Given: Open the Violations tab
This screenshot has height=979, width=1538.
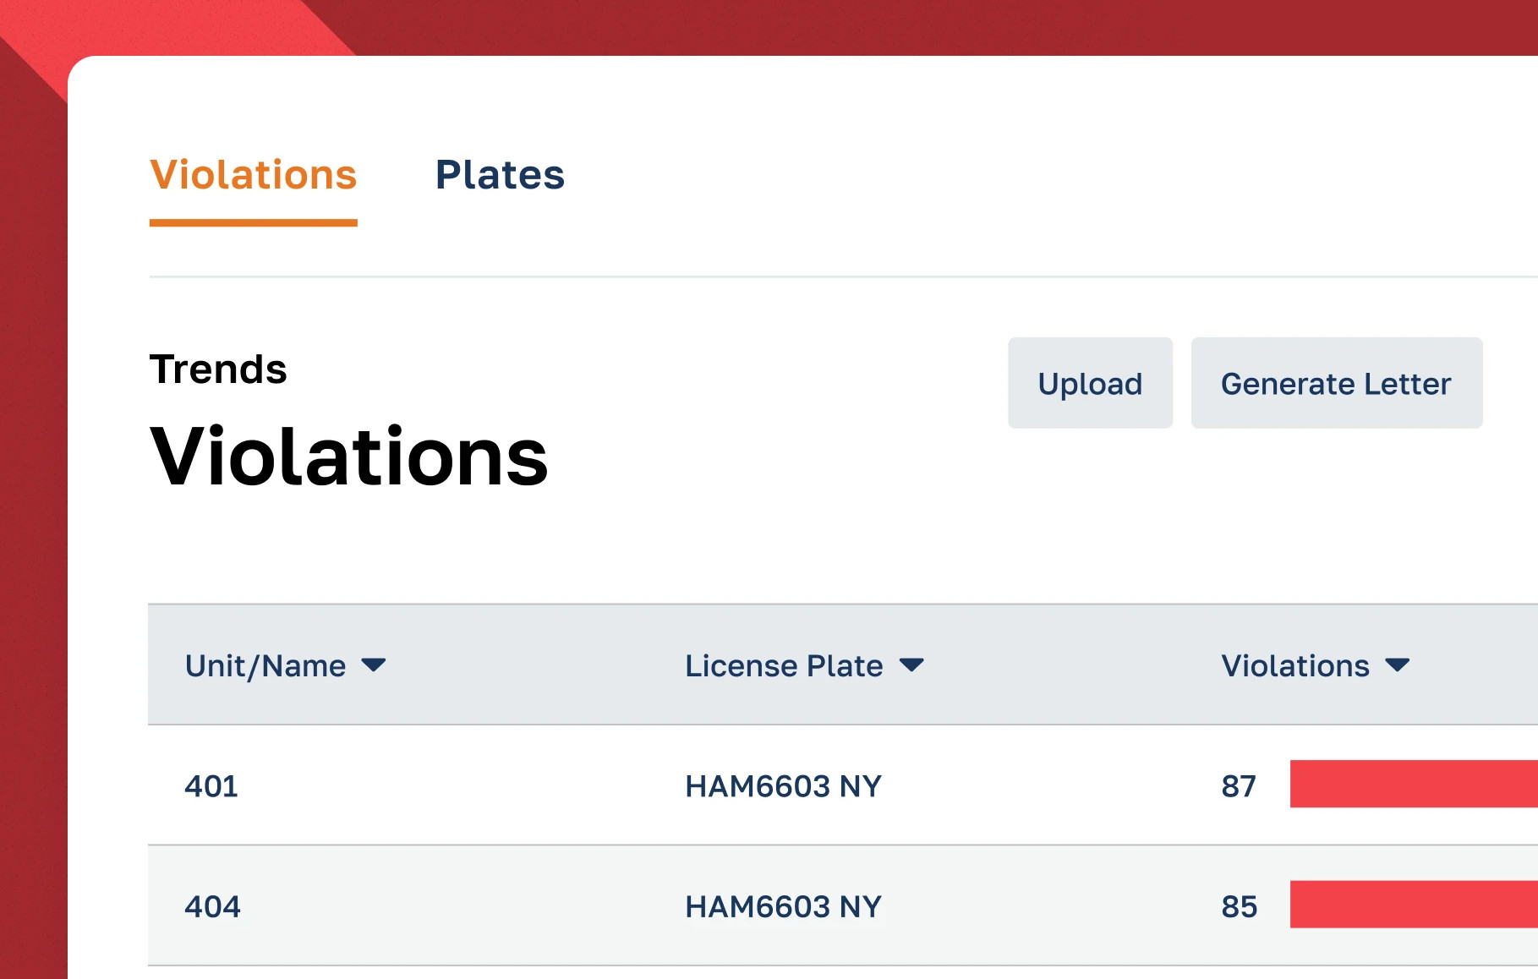Looking at the screenshot, I should 253,175.
